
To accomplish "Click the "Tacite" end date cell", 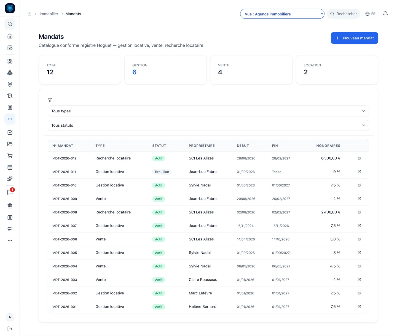I will click(x=277, y=172).
